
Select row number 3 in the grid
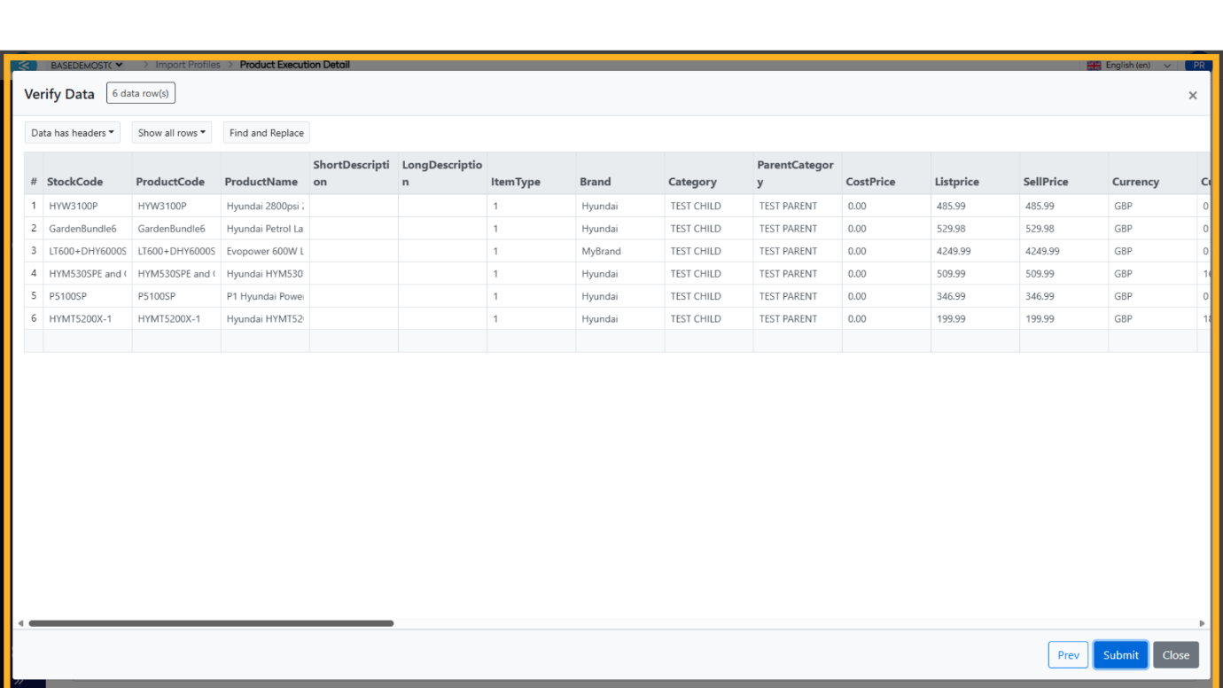tap(34, 251)
